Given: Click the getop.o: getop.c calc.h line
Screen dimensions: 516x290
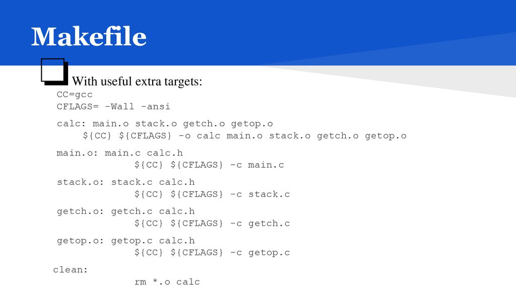Looking at the screenshot, I should click(x=125, y=241).
